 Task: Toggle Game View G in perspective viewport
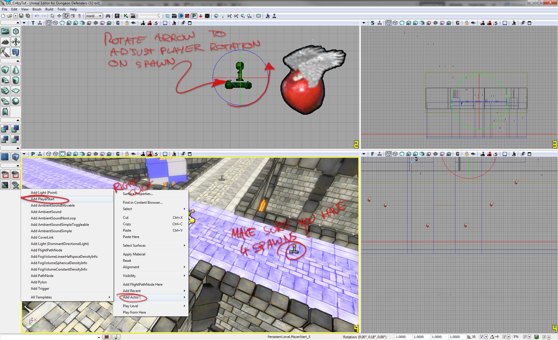click(118, 154)
